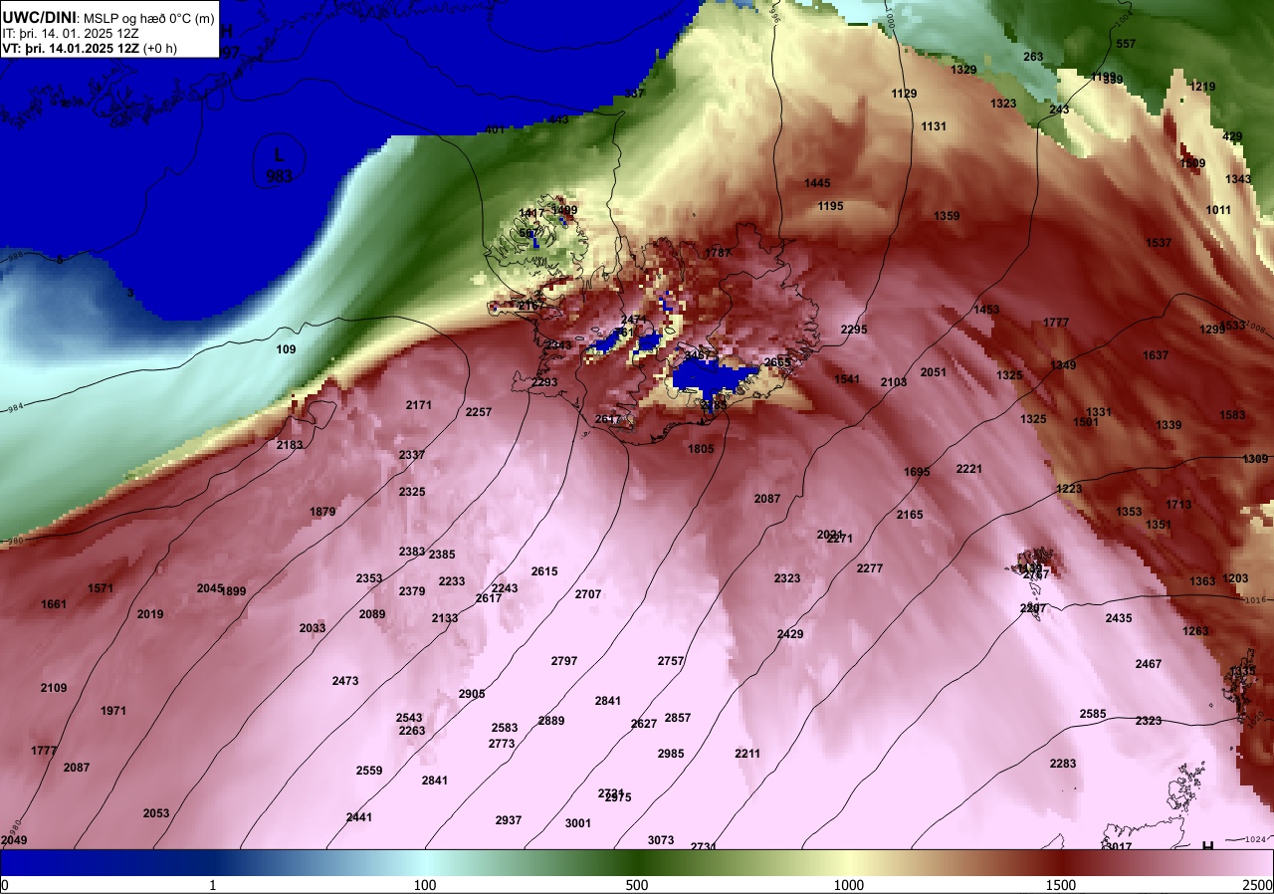This screenshot has height=894, width=1274.
Task: Click the 557 height value
Action: coord(1126,44)
